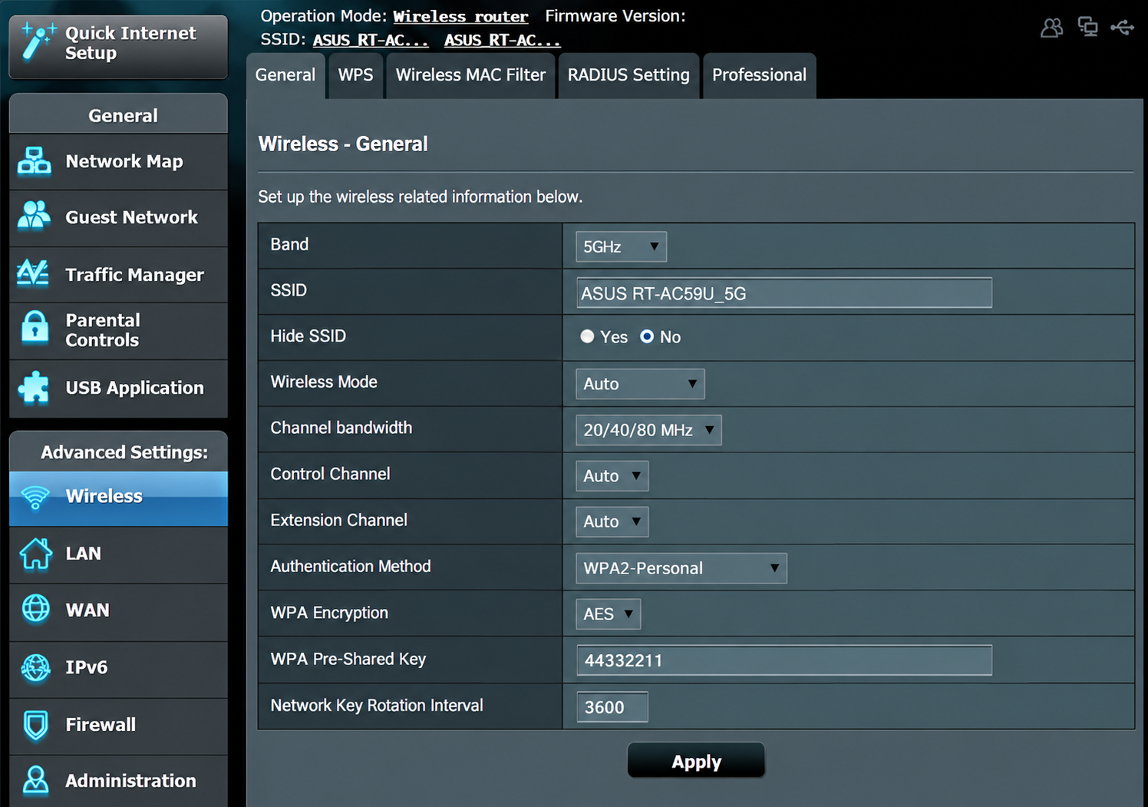The image size is (1148, 807).
Task: Click the Network Map icon
Action: (x=35, y=161)
